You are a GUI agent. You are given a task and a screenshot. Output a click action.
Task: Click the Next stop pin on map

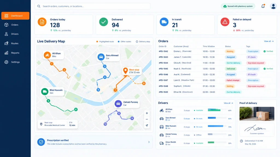tap(125, 71)
